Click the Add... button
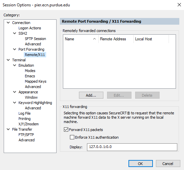This screenshot has height=170, width=184. 91,95
